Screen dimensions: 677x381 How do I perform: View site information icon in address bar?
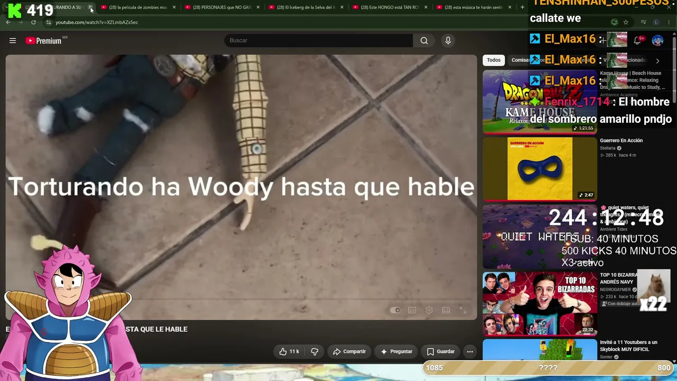[48, 22]
